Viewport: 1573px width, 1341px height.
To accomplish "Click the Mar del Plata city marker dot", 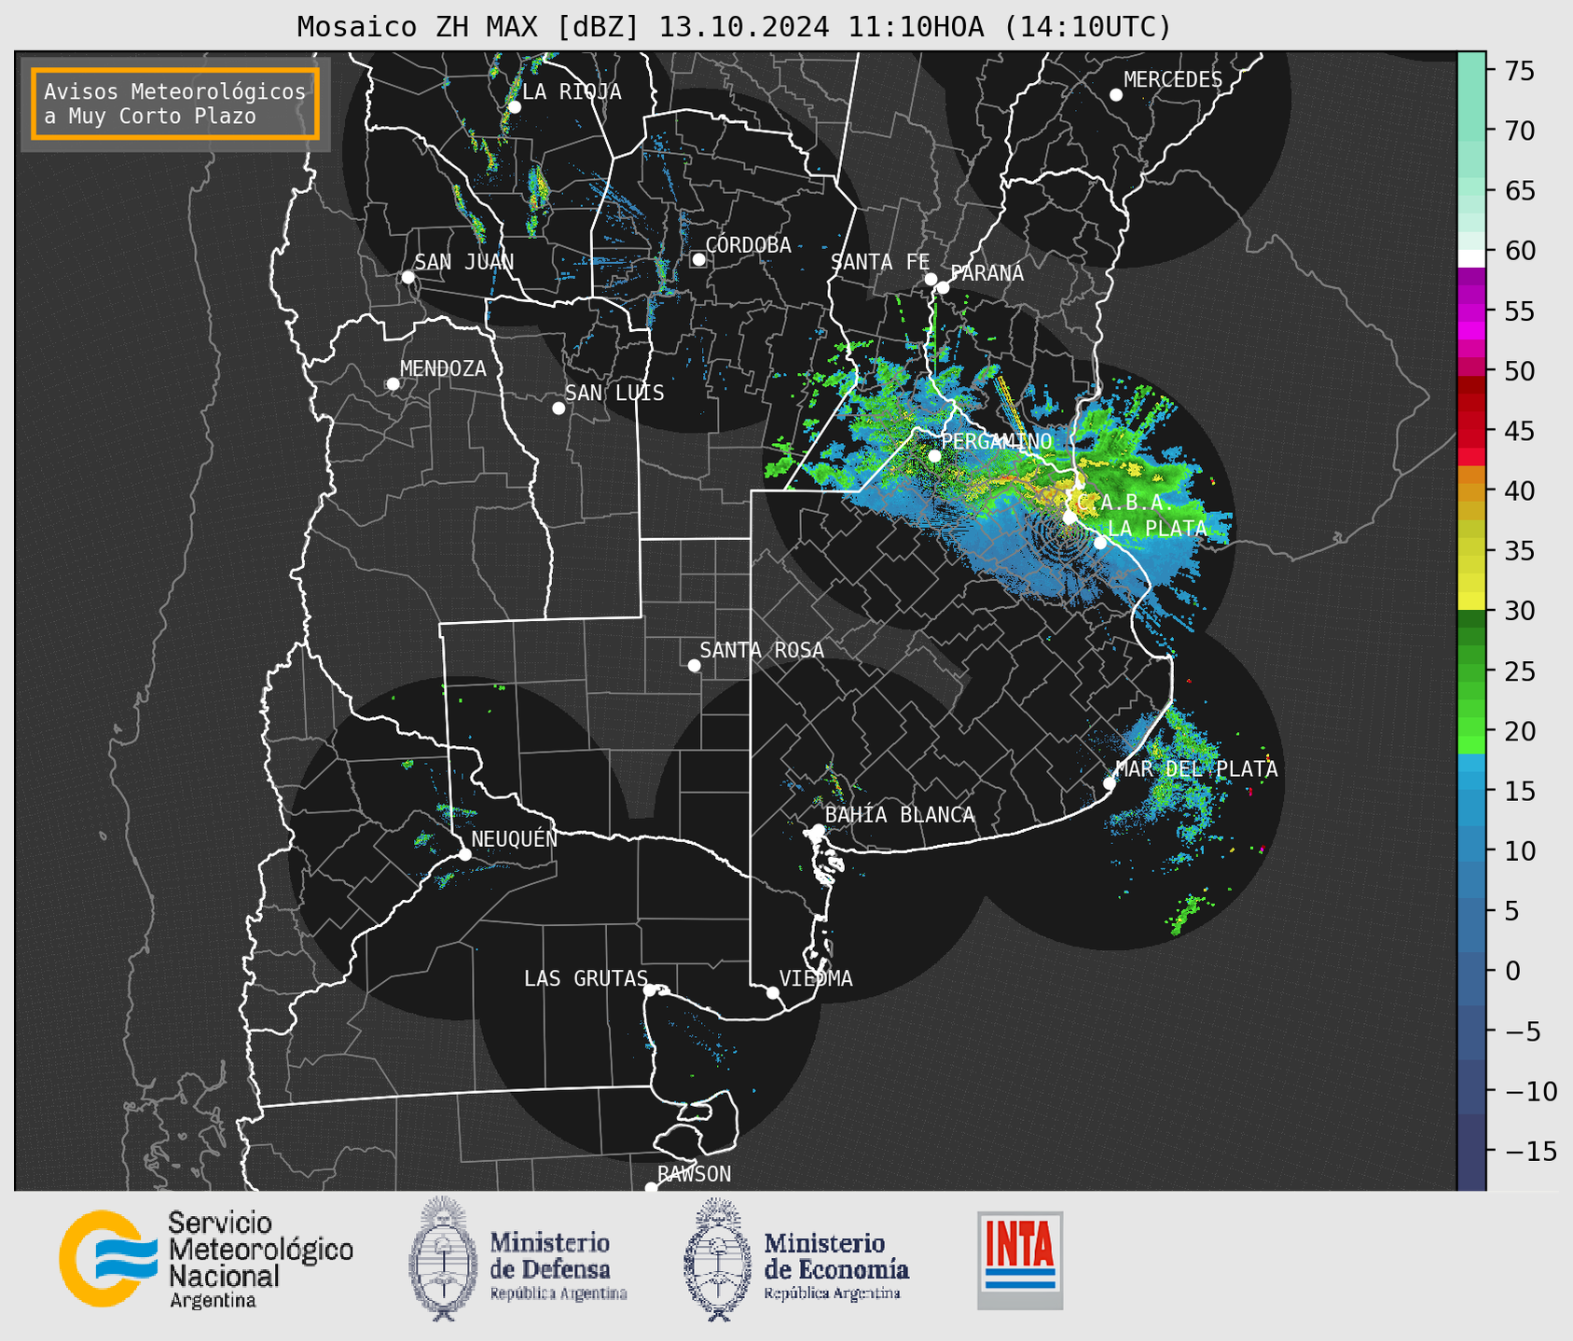I will (x=1110, y=783).
